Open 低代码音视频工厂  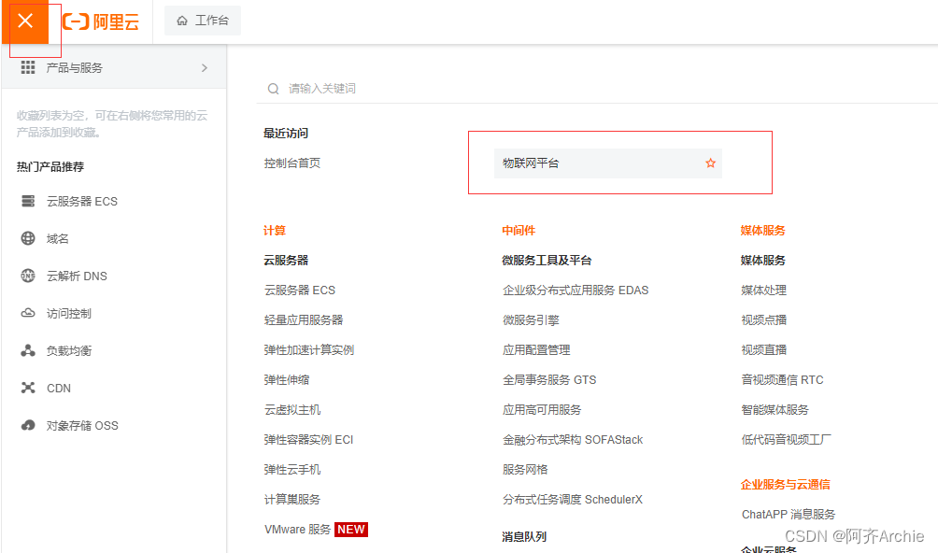pos(786,439)
